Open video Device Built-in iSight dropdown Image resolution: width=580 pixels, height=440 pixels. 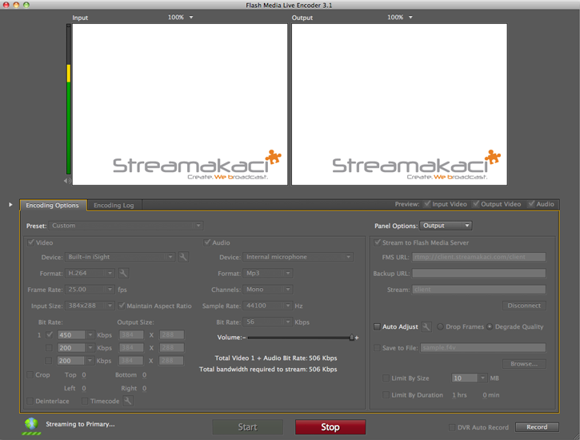pos(120,257)
